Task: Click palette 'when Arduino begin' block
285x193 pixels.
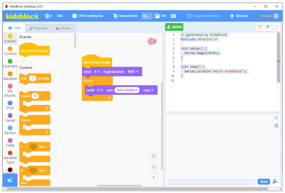Action: coord(34,50)
